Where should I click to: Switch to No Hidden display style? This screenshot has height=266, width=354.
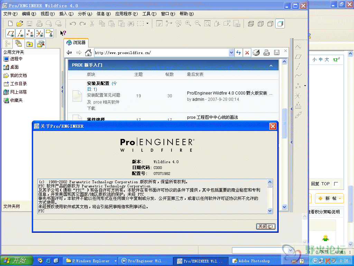point(270,24)
